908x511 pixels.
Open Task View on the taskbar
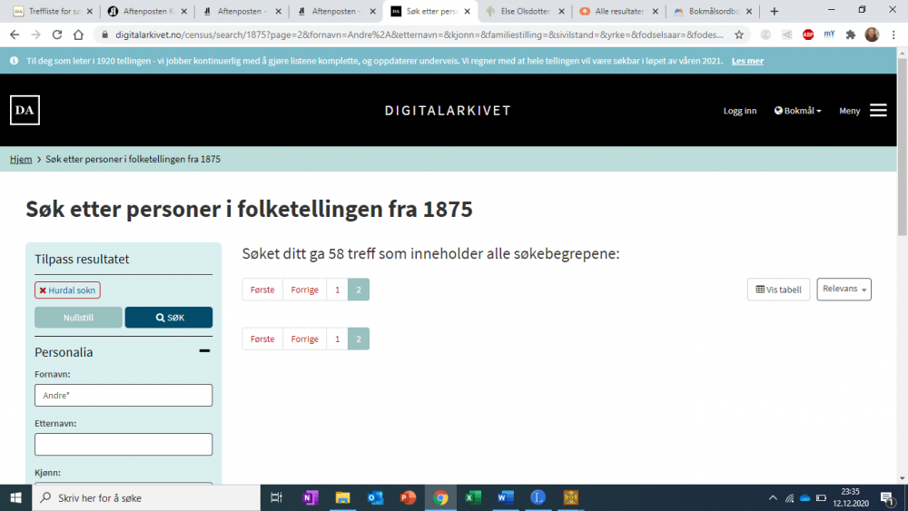[x=276, y=497]
